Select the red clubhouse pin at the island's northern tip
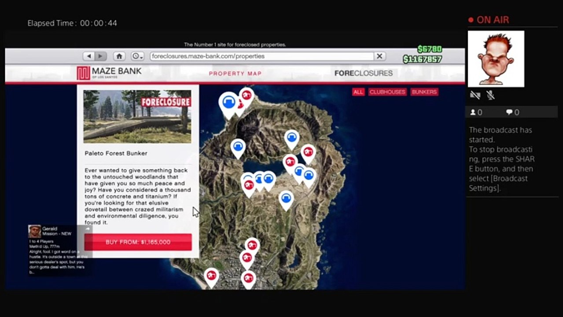The height and width of the screenshot is (317, 563). [247, 96]
